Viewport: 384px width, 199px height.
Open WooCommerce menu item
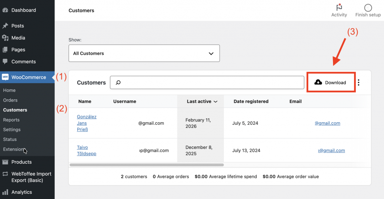click(x=28, y=77)
